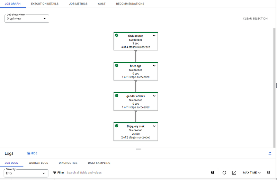Open logs in new window icon
The image size is (277, 180).
tap(234, 172)
